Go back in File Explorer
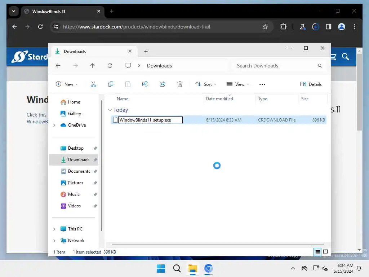This screenshot has width=369, height=277. [x=58, y=66]
